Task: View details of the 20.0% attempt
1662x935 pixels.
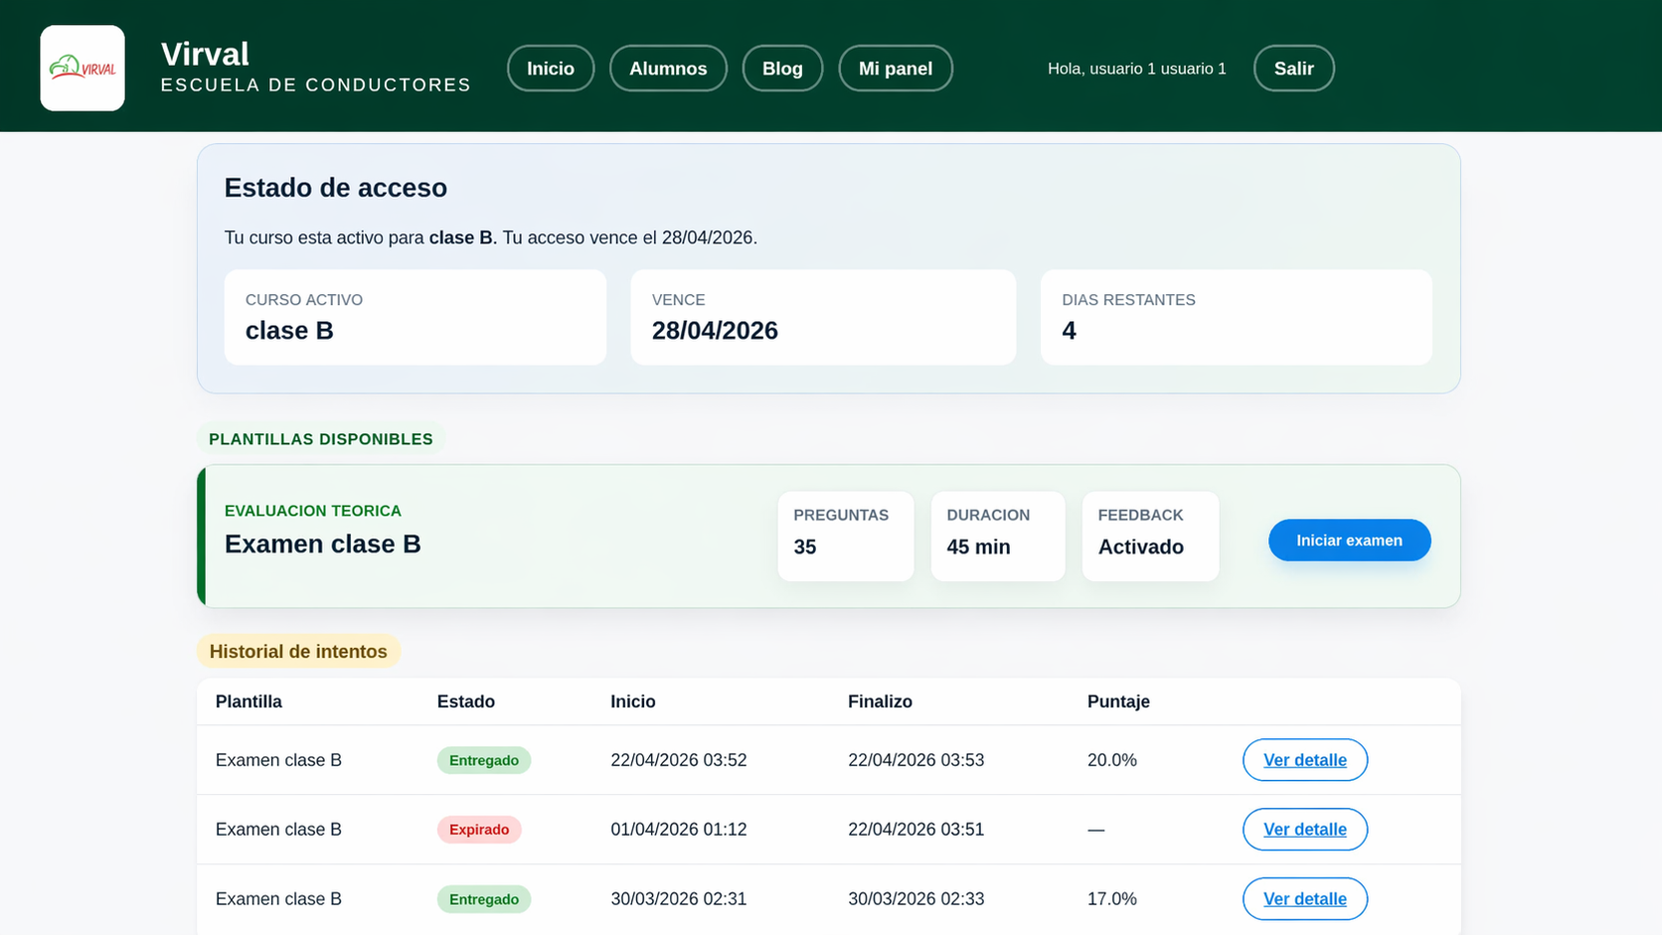Action: [1304, 760]
